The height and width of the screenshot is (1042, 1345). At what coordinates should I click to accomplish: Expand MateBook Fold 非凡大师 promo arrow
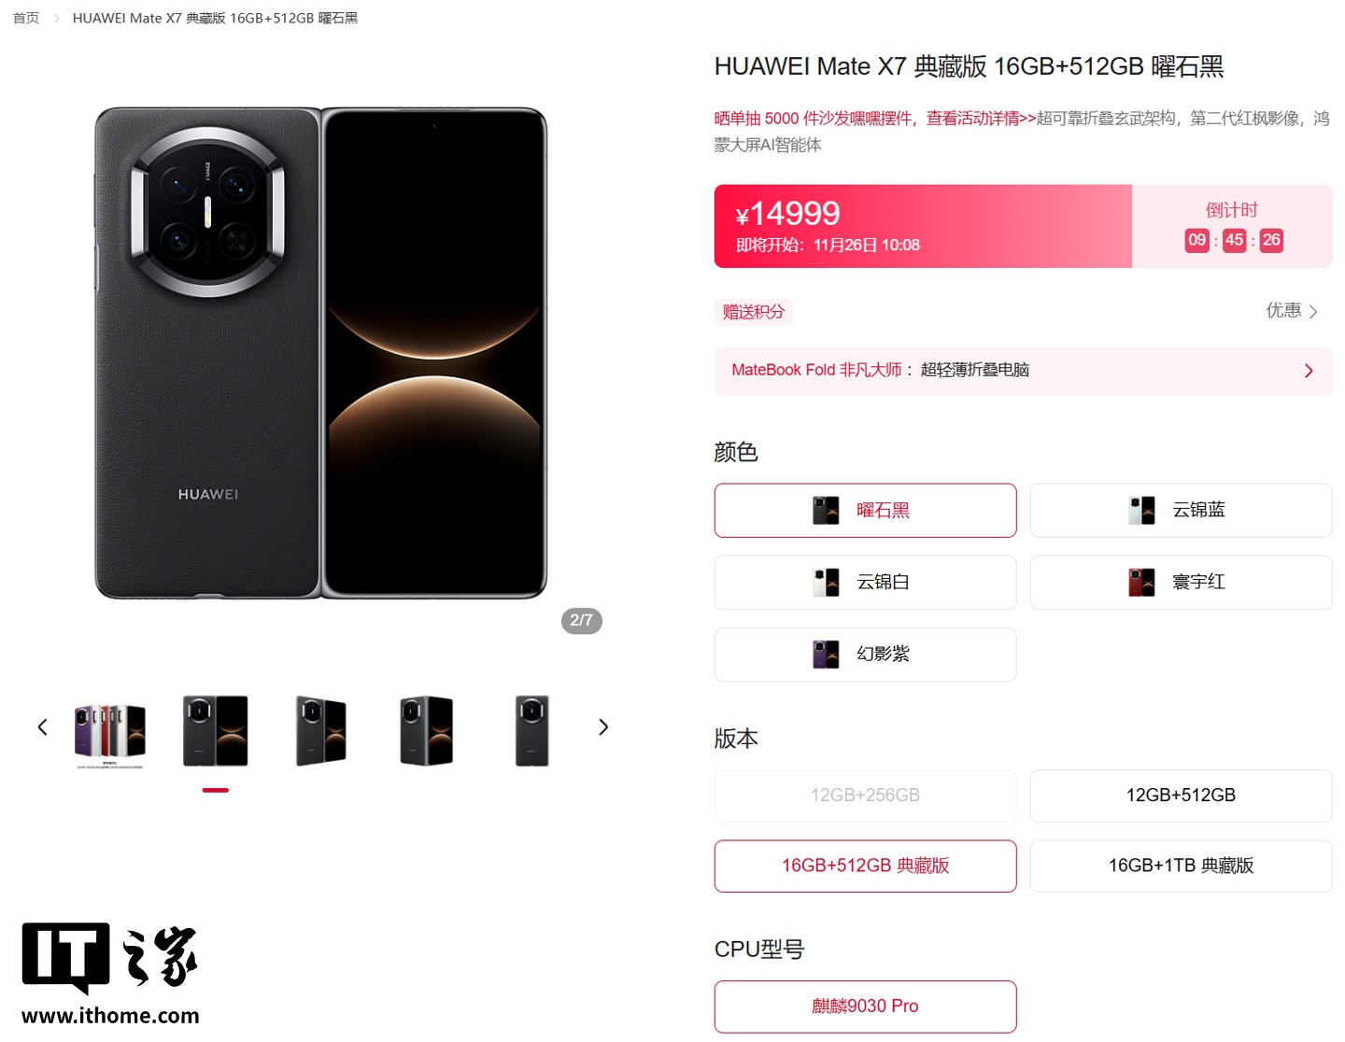[x=1309, y=371]
